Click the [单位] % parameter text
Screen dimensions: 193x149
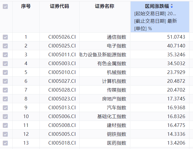pyautogui.click(x=143, y=28)
